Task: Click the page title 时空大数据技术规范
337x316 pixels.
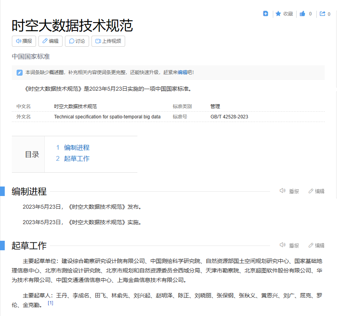Action: tap(72, 25)
